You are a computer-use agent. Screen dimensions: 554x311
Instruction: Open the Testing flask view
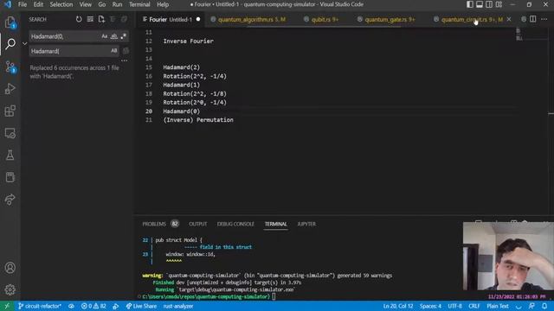tap(10, 155)
